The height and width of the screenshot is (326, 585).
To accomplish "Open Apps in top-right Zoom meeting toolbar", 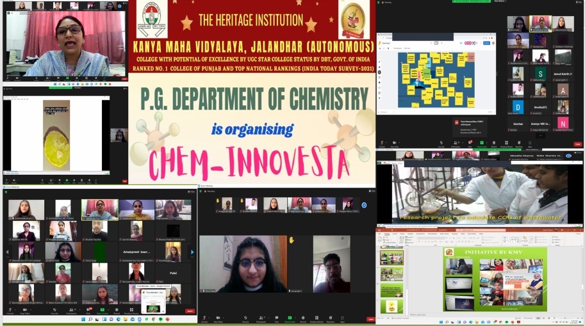I will [x=530, y=143].
